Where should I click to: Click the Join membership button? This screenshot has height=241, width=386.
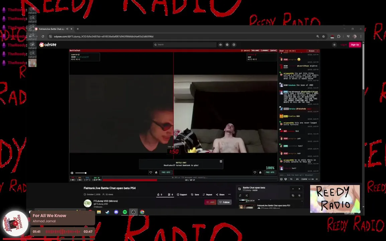click(210, 202)
